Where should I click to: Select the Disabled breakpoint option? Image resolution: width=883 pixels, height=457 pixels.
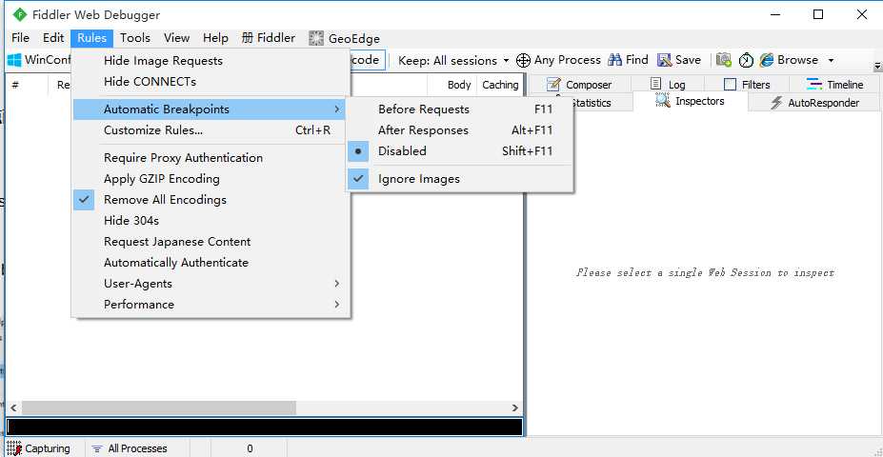pos(460,150)
